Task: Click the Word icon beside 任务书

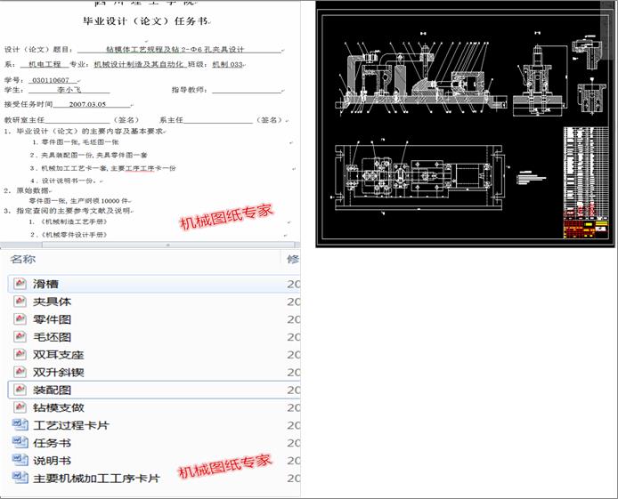Action: coord(20,443)
